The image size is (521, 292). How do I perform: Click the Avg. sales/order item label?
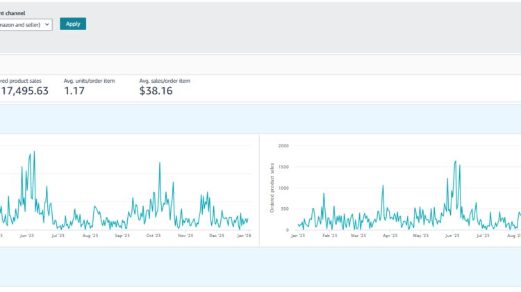click(165, 81)
